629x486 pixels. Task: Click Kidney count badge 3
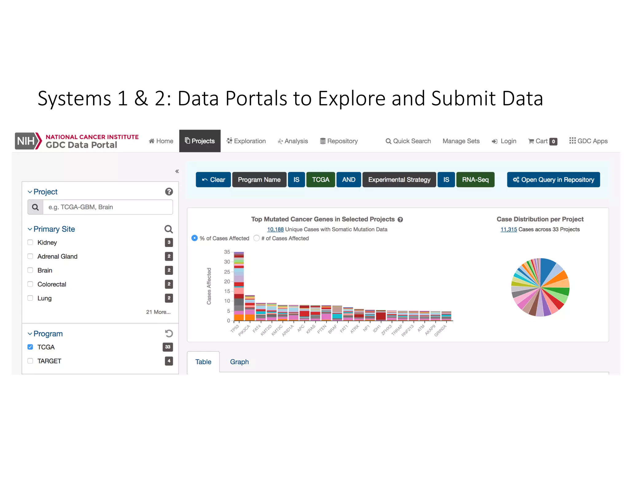tap(169, 242)
